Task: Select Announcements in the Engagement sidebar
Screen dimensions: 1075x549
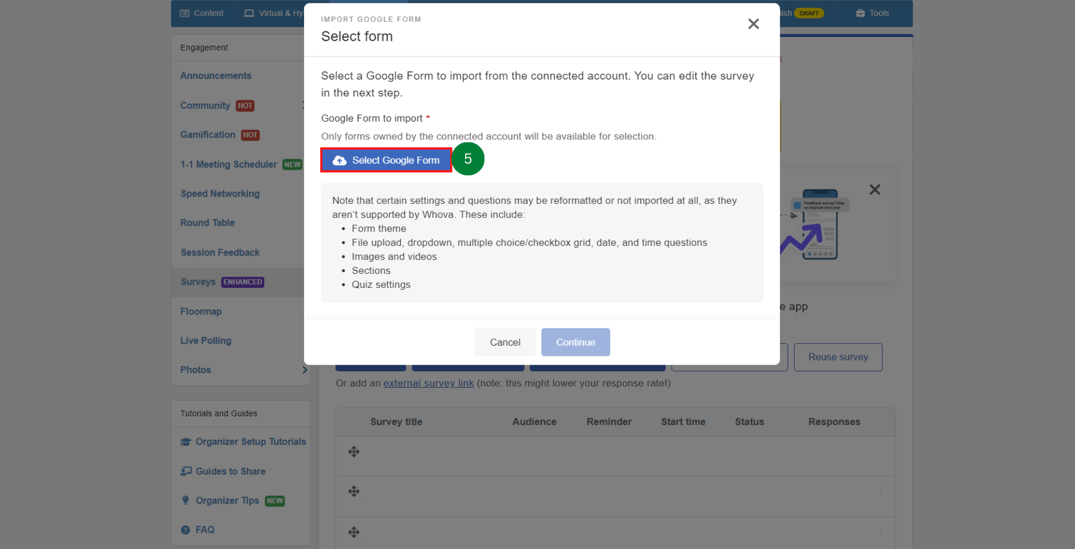Action: [x=216, y=76]
